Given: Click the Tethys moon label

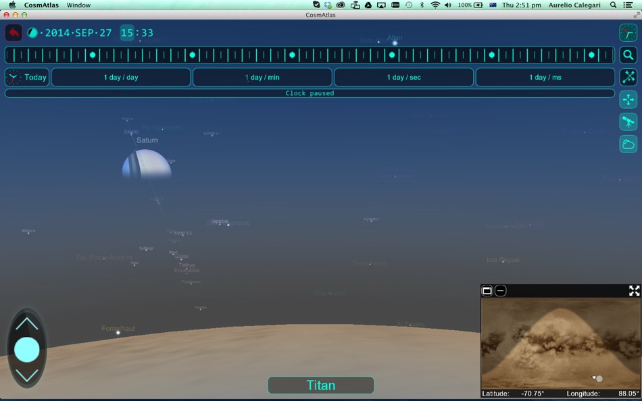Looking at the screenshot, I should click(x=187, y=265).
